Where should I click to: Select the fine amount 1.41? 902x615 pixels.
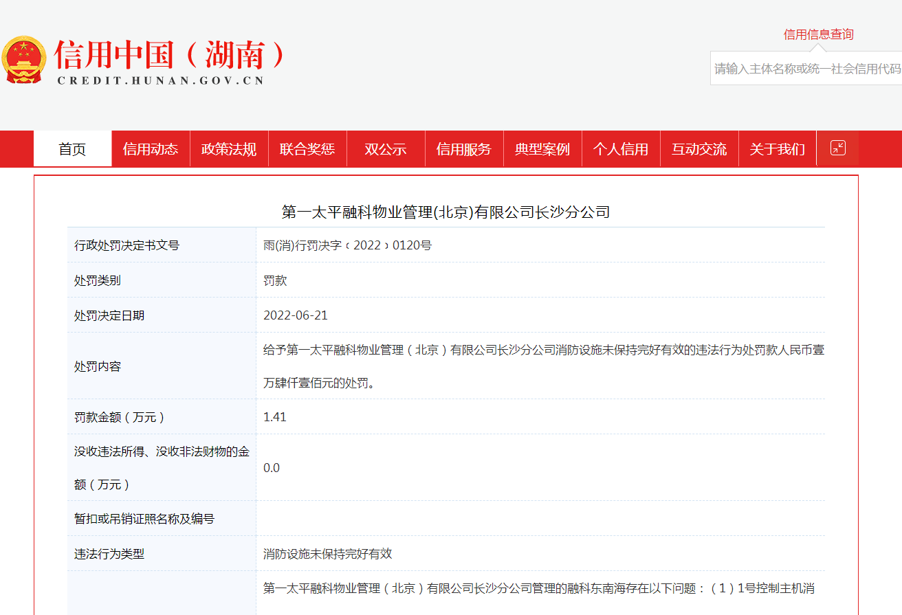(275, 417)
